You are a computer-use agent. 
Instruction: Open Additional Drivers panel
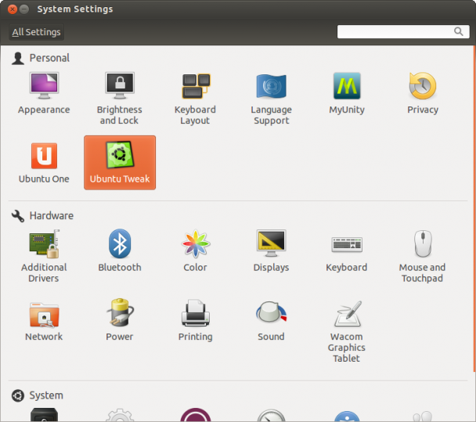pyautogui.click(x=44, y=257)
